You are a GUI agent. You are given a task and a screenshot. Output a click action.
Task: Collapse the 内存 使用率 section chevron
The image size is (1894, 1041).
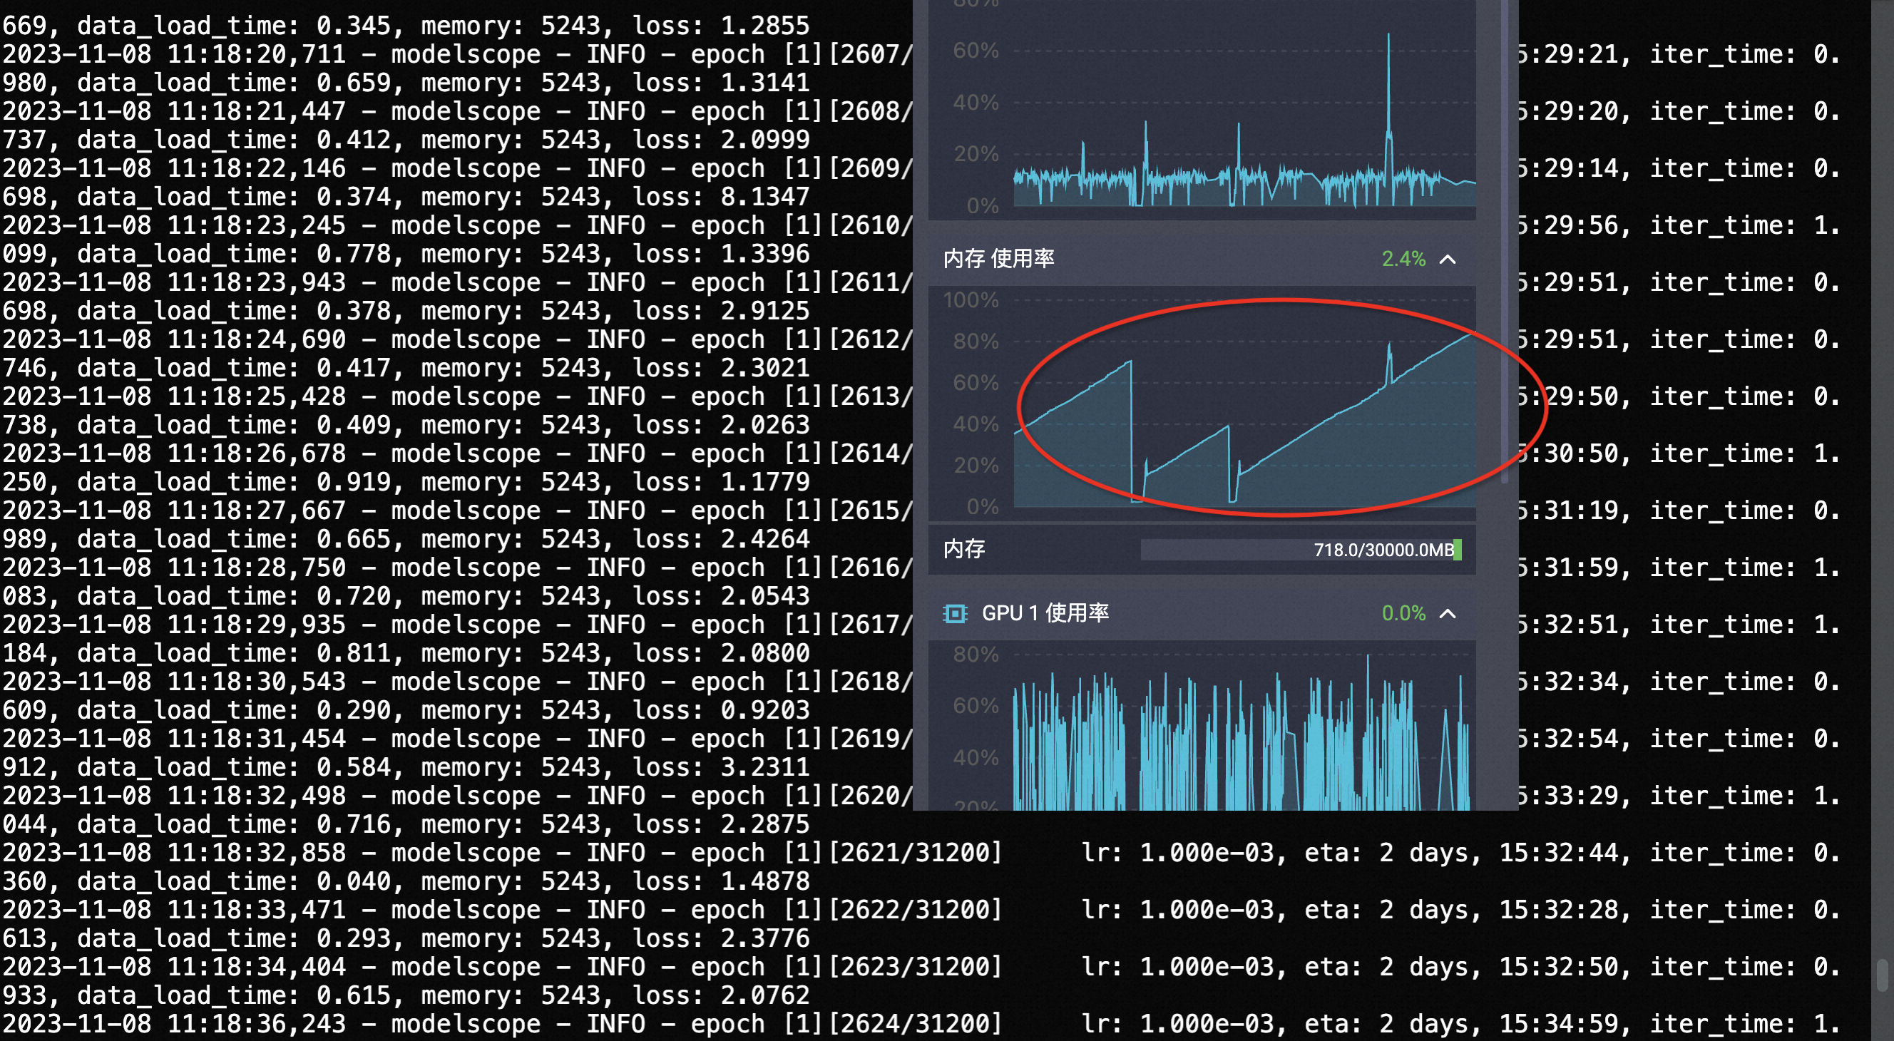[x=1447, y=259]
